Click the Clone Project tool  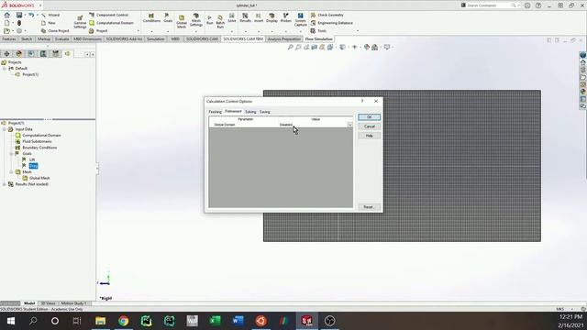(55, 30)
